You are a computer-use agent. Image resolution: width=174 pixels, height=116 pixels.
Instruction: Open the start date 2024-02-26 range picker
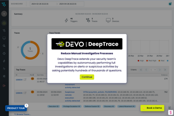(42, 4)
